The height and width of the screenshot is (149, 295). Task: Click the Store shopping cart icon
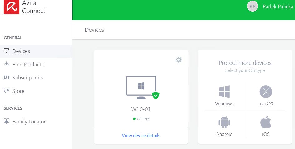(7, 91)
